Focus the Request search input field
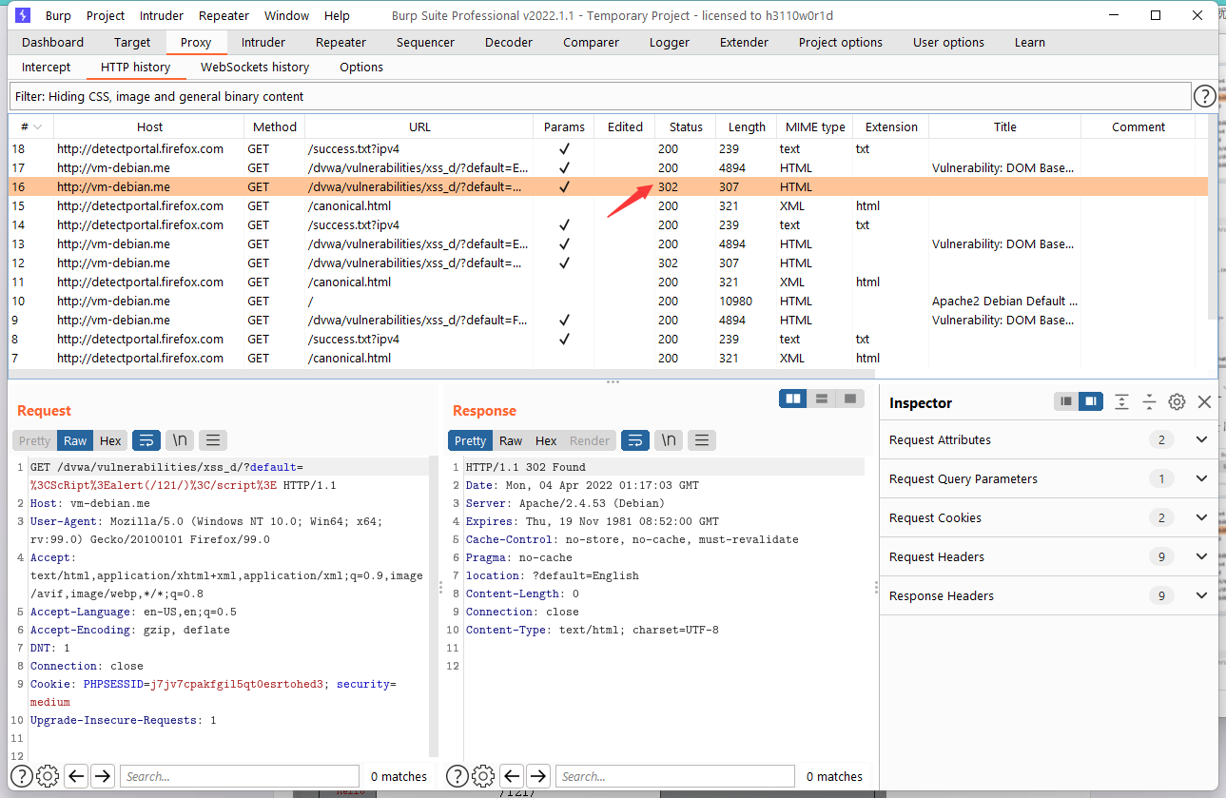Screen dimensions: 1226x798 240,776
